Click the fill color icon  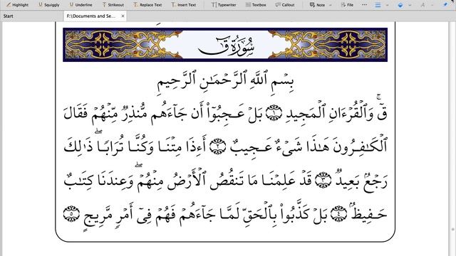click(x=400, y=5)
